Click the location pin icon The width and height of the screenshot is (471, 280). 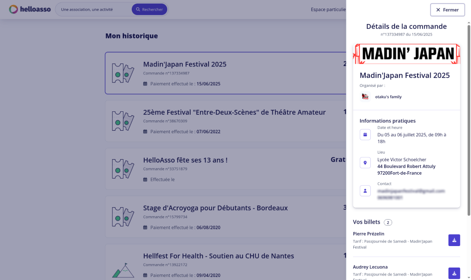coord(365,163)
